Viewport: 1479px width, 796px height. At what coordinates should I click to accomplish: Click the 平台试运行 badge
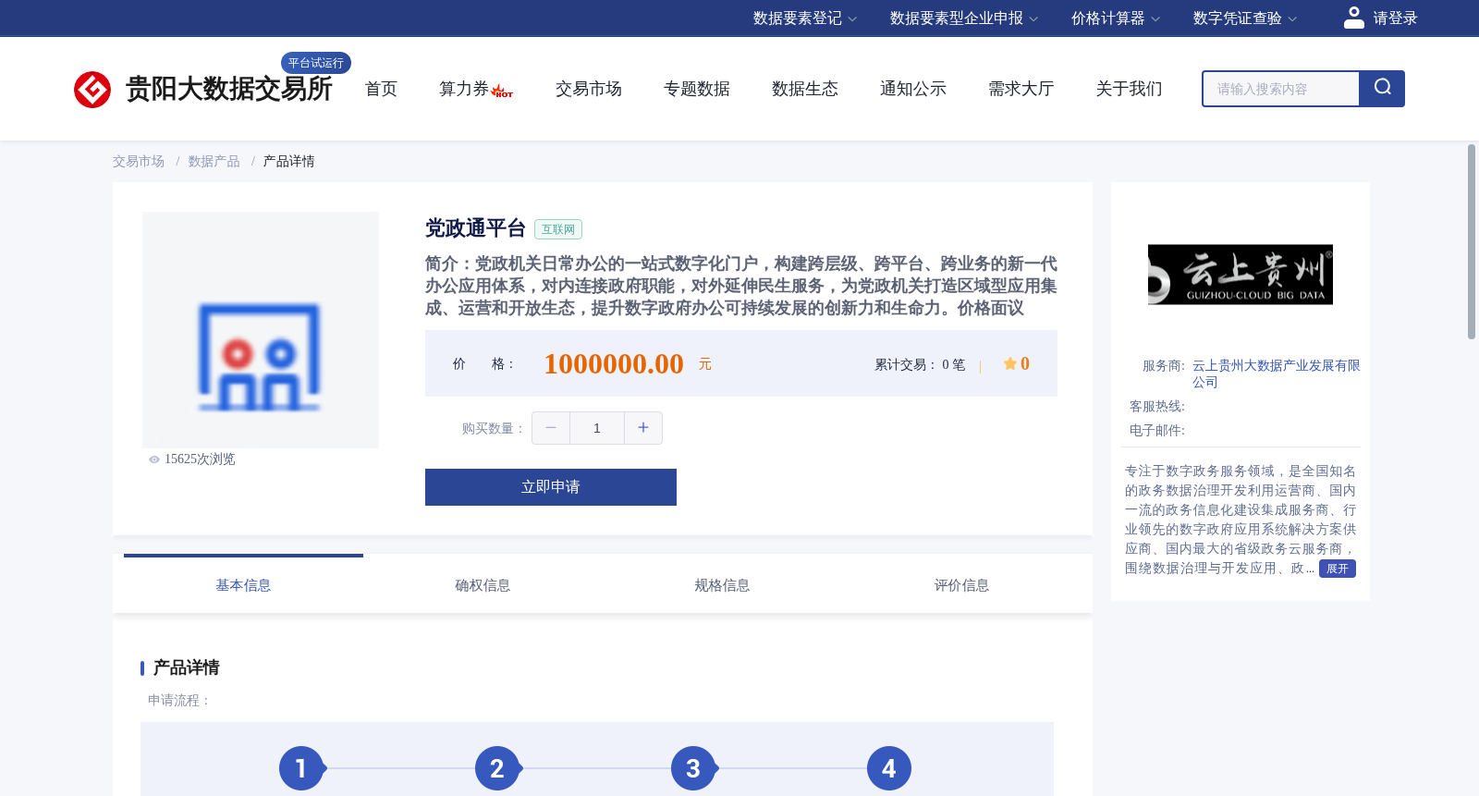[x=316, y=63]
